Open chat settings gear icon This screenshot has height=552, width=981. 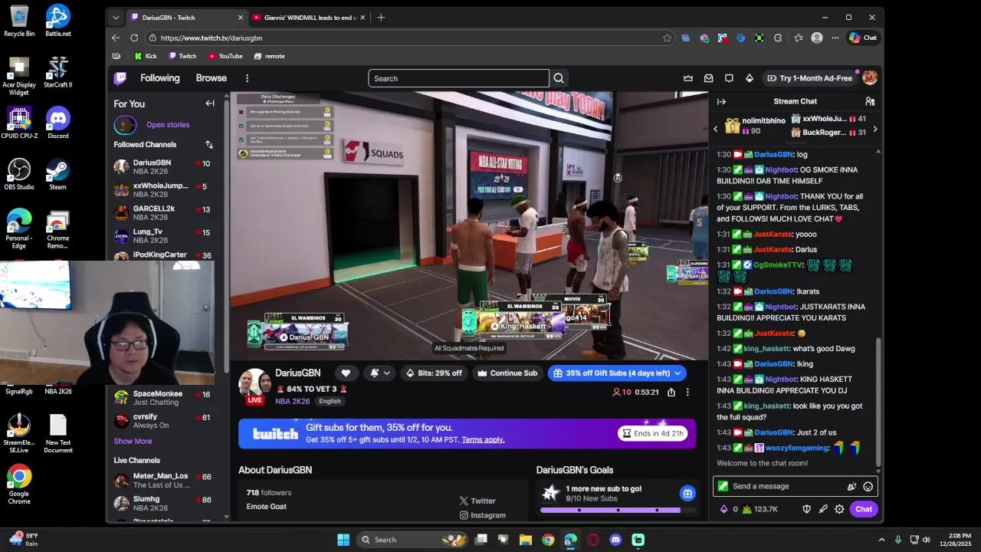[840, 509]
